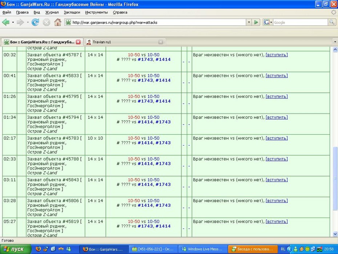Click the page scrollbar down arrow
Image resolution: width=338 pixels, height=254 pixels.
tap(335, 234)
